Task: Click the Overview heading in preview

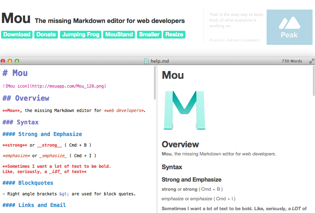Action: click(180, 144)
